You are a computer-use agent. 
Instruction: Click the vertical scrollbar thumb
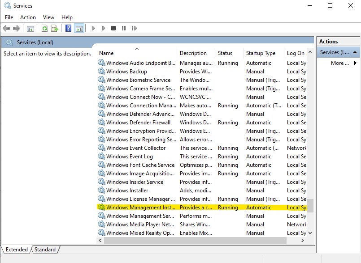[x=310, y=206]
